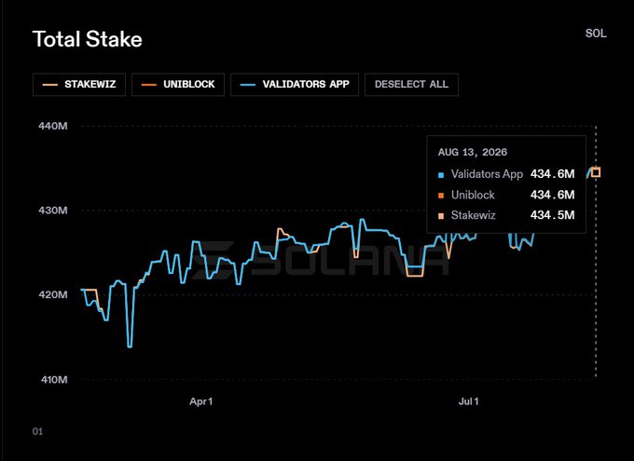Click the Total Stake chart title
Screen dimensions: 634x461
pos(88,39)
